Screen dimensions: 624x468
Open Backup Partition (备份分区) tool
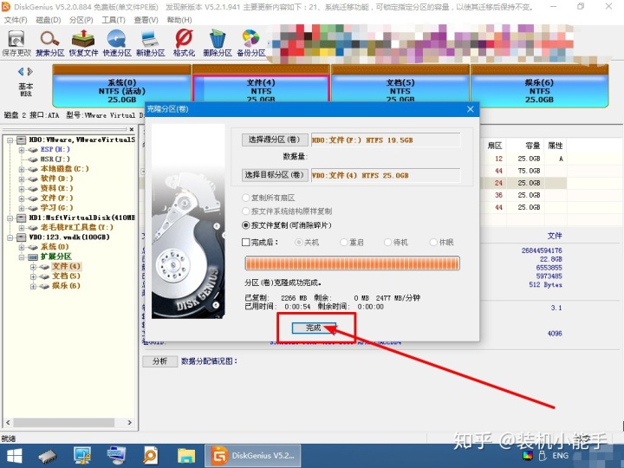point(250,43)
